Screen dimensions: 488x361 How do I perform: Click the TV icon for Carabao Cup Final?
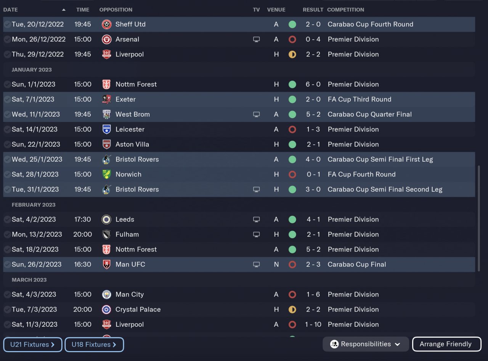point(257,265)
